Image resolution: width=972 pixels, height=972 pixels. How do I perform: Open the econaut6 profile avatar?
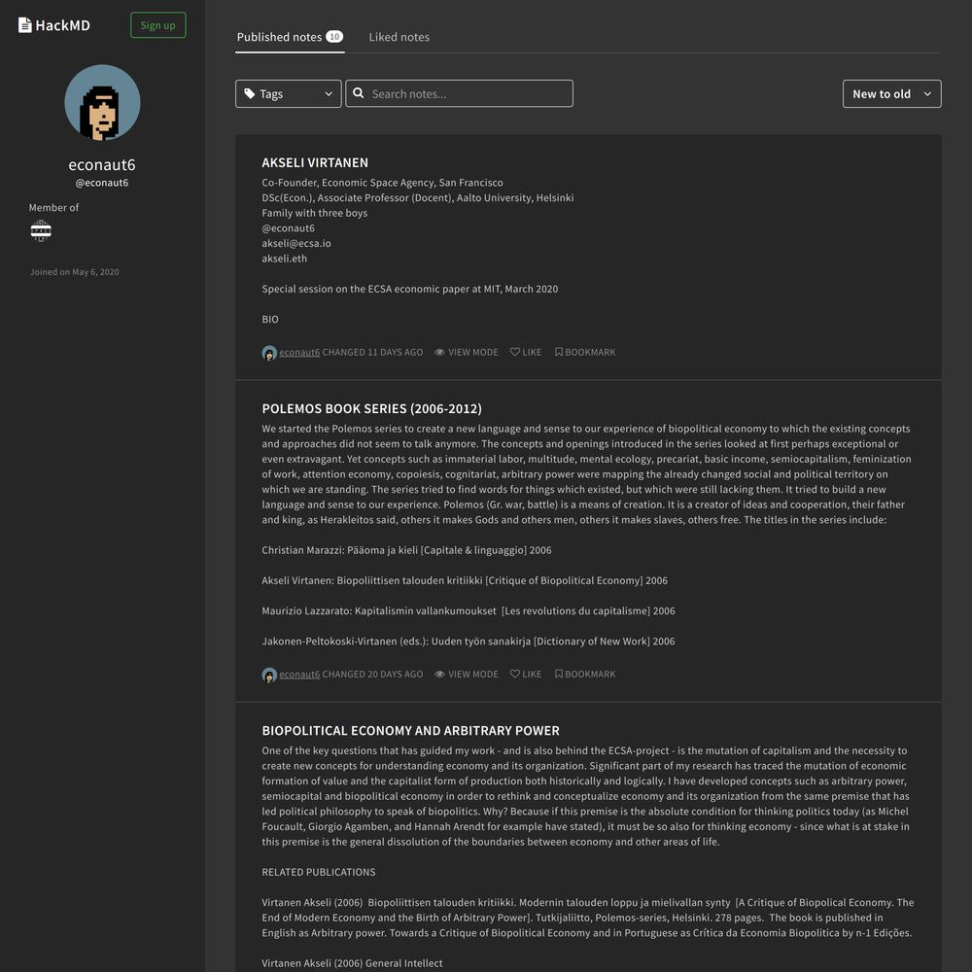102,102
